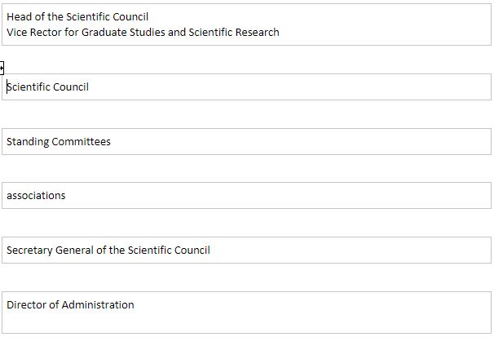The width and height of the screenshot is (494, 337).
Task: Click the word 'Secretary'
Action: (29, 251)
